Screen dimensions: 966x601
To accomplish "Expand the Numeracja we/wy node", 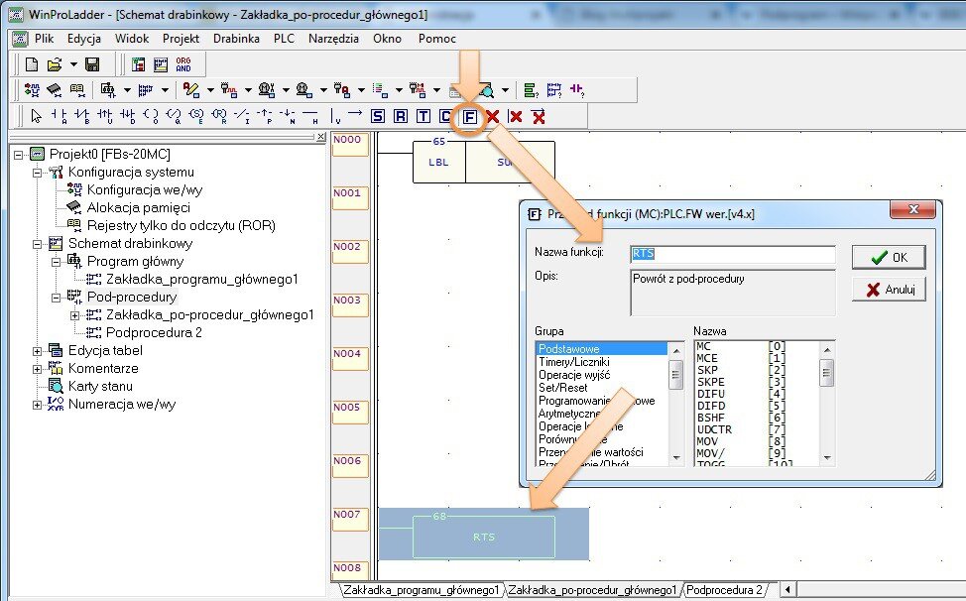I will tap(37, 405).
